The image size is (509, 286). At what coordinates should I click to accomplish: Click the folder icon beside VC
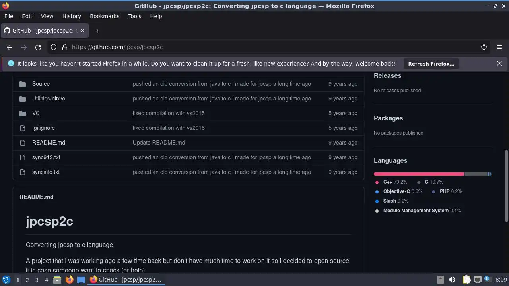pos(23,113)
